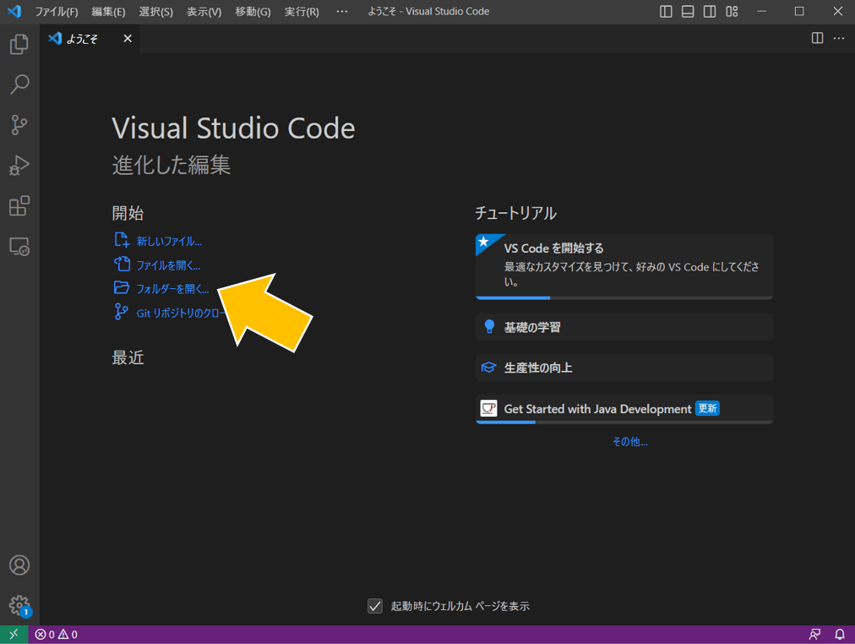The image size is (855, 644).
Task: Open the Run and Debug view
Action: click(x=19, y=166)
